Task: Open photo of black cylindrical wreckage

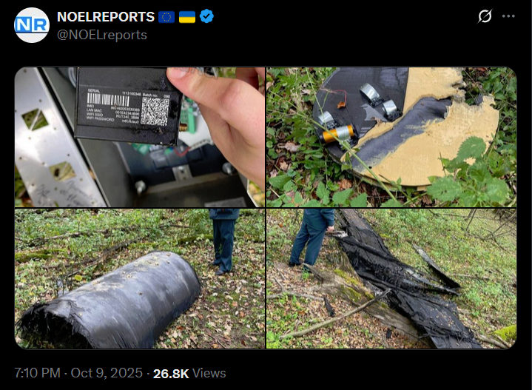Action: tap(140, 279)
